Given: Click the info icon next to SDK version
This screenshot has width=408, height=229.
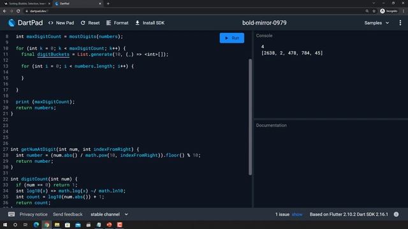Looking at the screenshot, I should click(x=396, y=214).
